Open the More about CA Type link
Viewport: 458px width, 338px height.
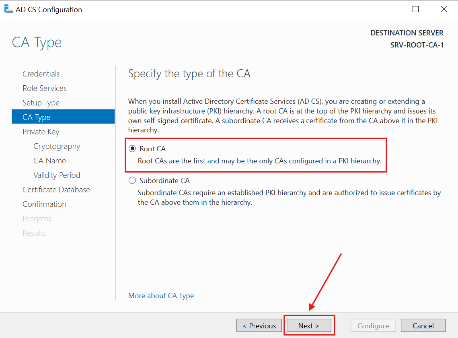[x=161, y=295]
